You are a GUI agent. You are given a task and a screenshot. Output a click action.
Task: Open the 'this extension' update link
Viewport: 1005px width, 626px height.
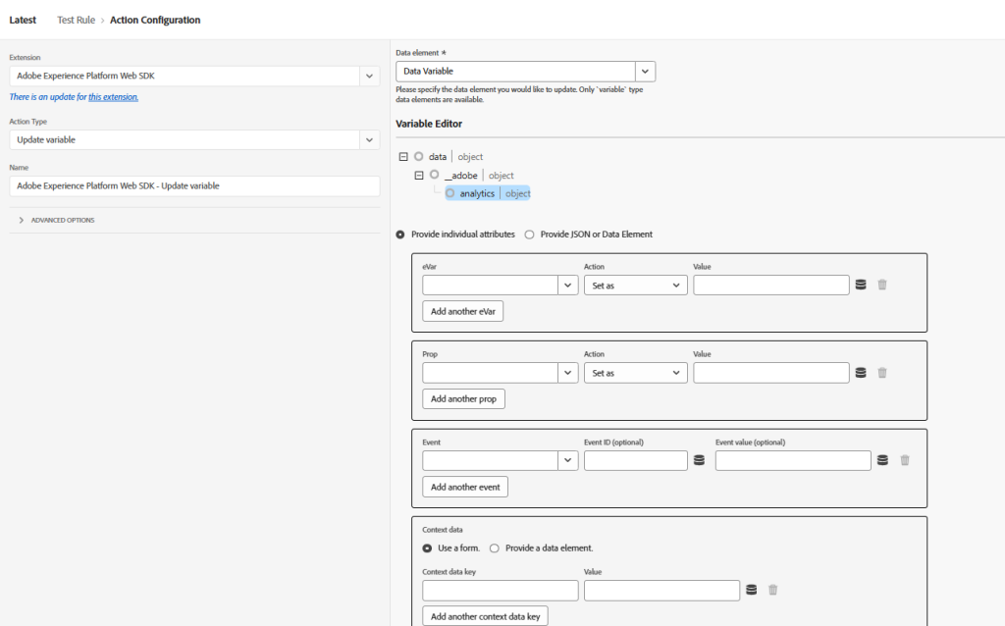pos(113,97)
